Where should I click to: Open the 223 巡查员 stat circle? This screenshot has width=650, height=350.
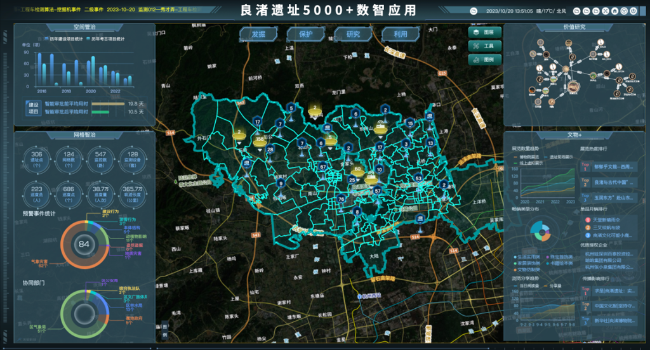click(36, 194)
